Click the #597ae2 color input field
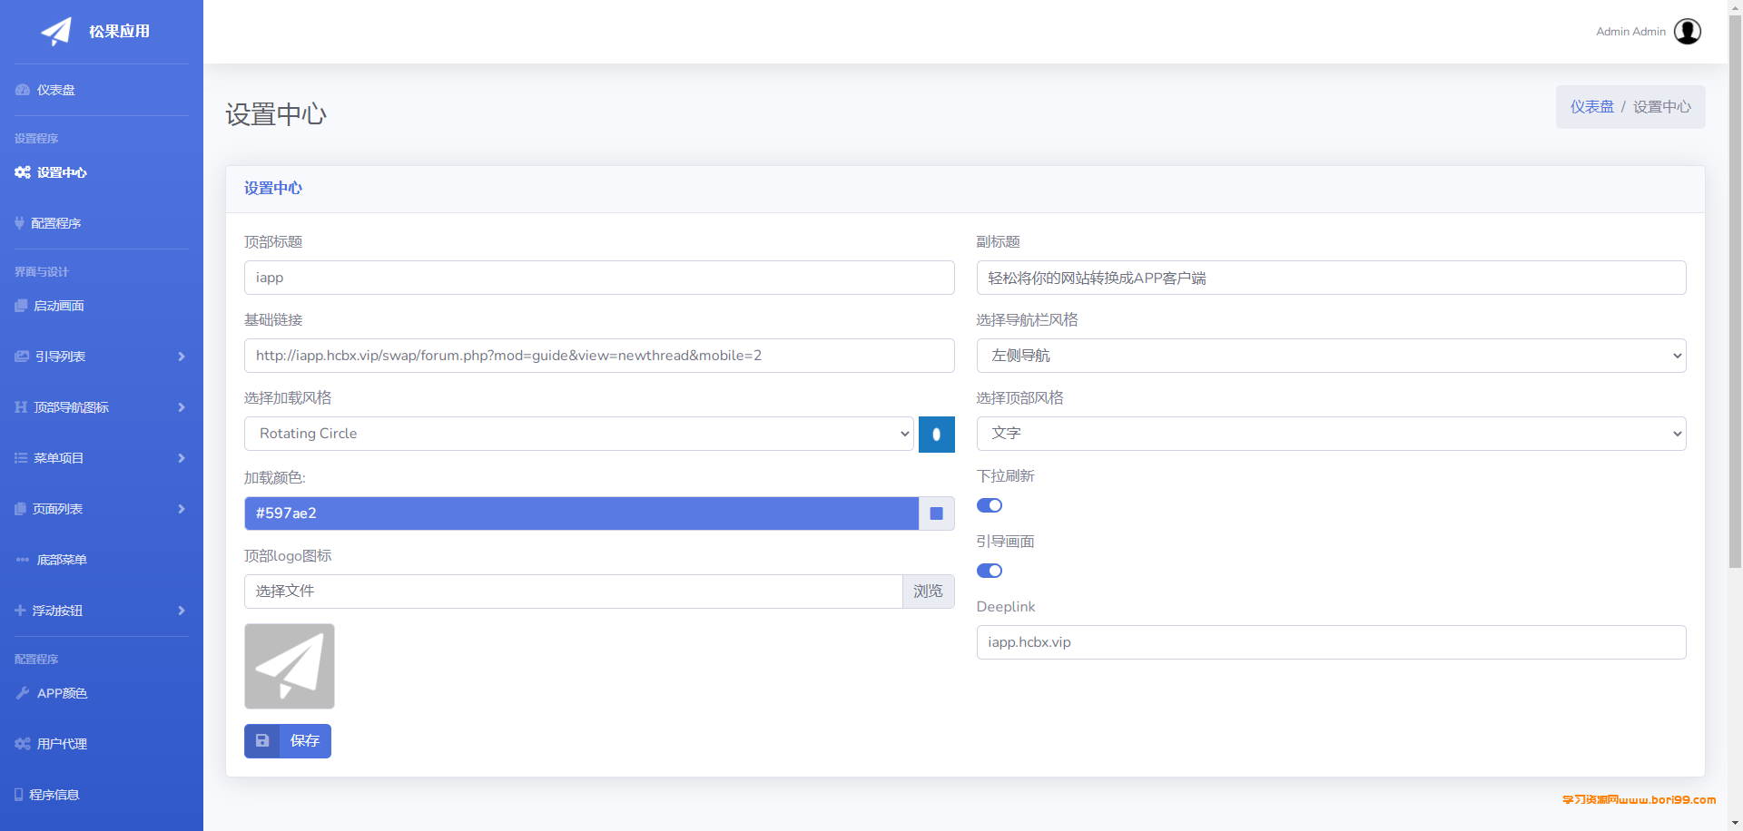 [x=581, y=513]
